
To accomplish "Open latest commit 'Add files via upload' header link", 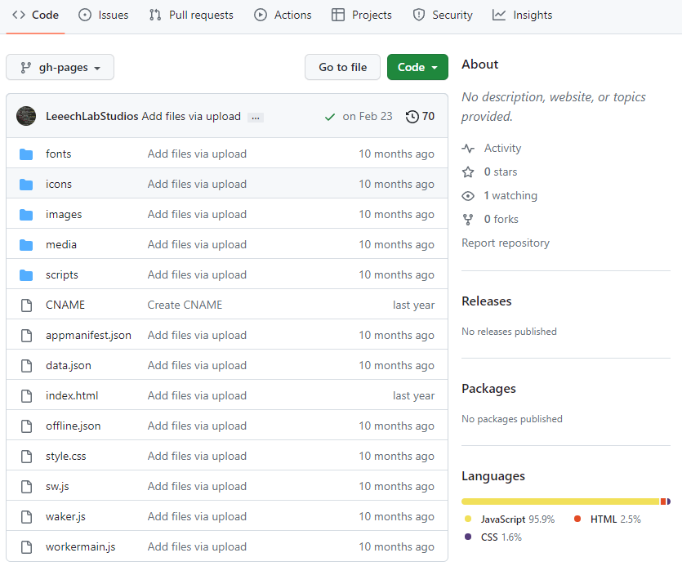I will tap(191, 116).
